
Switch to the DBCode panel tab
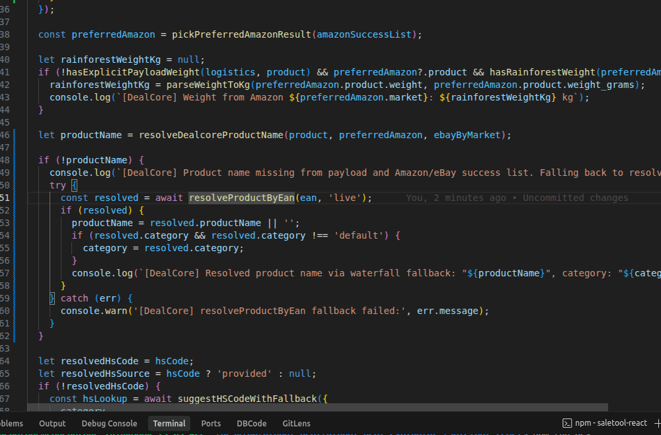(x=251, y=423)
